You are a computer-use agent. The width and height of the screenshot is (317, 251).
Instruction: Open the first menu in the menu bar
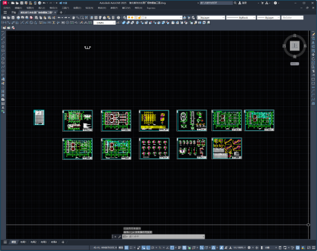(x=7, y=8)
